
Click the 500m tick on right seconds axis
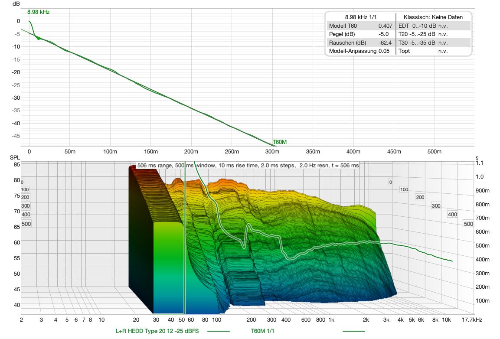[483, 245]
